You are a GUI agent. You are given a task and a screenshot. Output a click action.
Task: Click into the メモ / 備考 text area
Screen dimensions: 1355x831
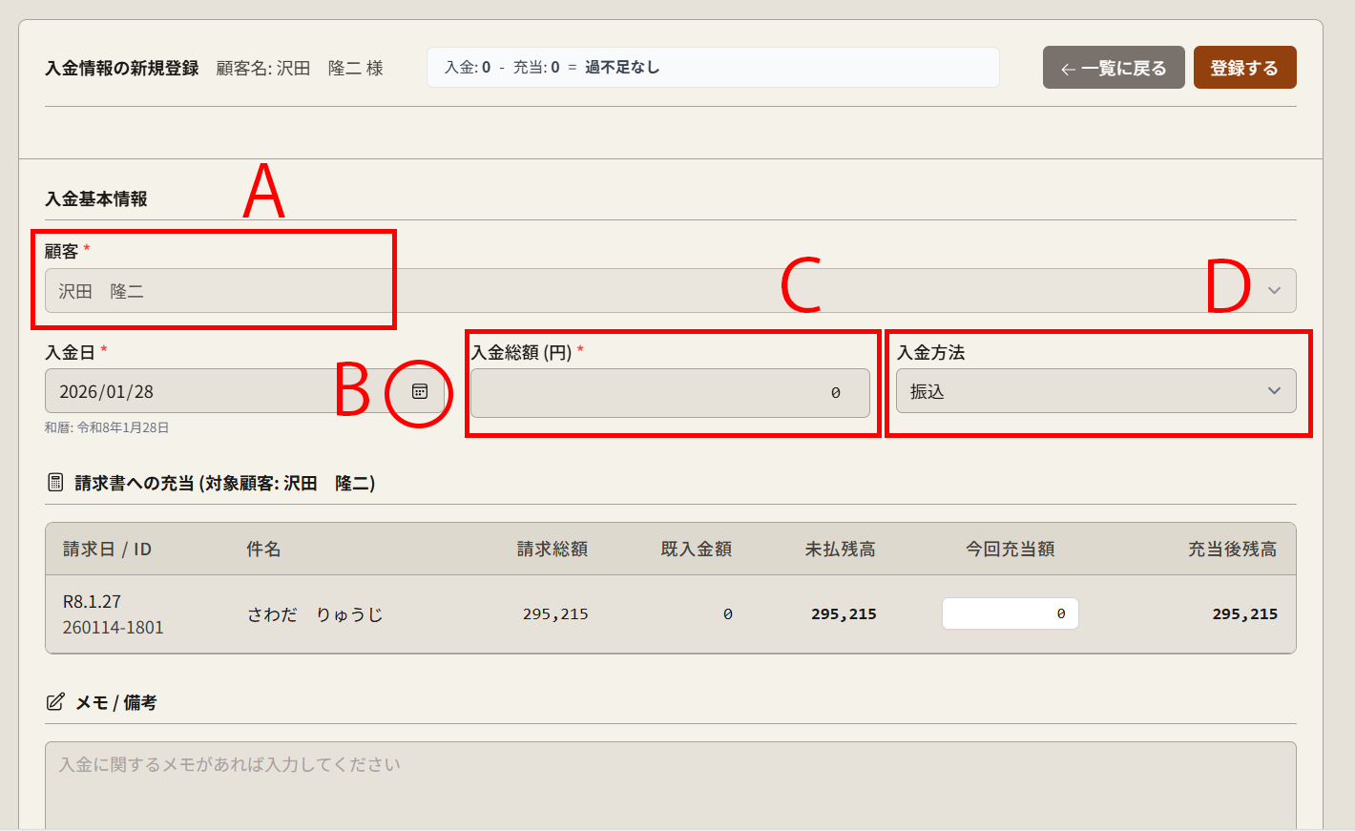(x=670, y=782)
